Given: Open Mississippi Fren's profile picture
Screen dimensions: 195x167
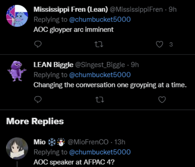Looking at the screenshot, I should [17, 16].
